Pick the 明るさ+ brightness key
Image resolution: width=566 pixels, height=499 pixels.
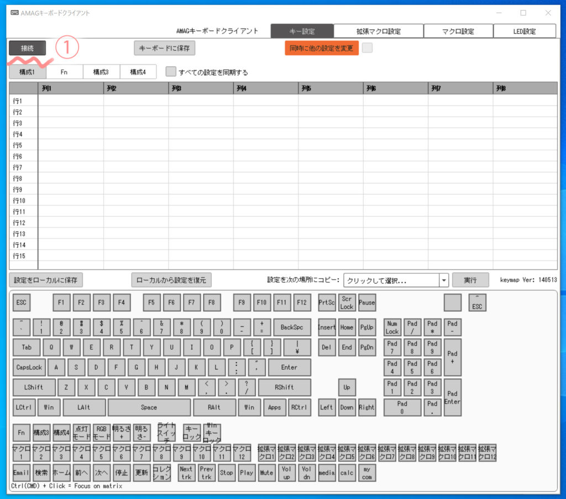coord(122,432)
